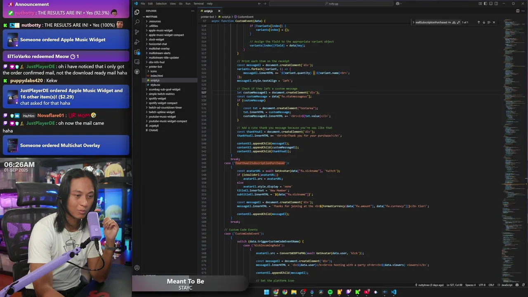528x297 pixels.
Task: Close the script.js editor tab
Action: [219, 11]
